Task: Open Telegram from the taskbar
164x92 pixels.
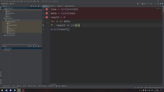Action: point(15,90)
